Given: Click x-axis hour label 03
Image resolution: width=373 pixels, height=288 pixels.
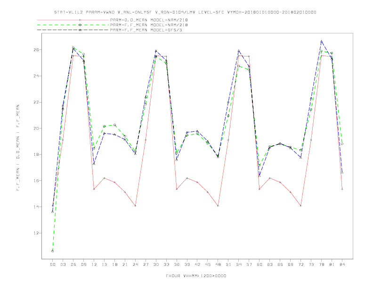Looking at the screenshot, I should [63, 264].
